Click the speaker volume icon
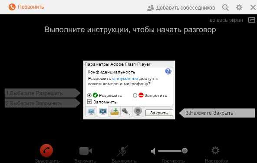 click(x=153, y=151)
